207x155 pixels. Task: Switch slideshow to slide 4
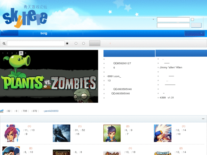point(17,53)
